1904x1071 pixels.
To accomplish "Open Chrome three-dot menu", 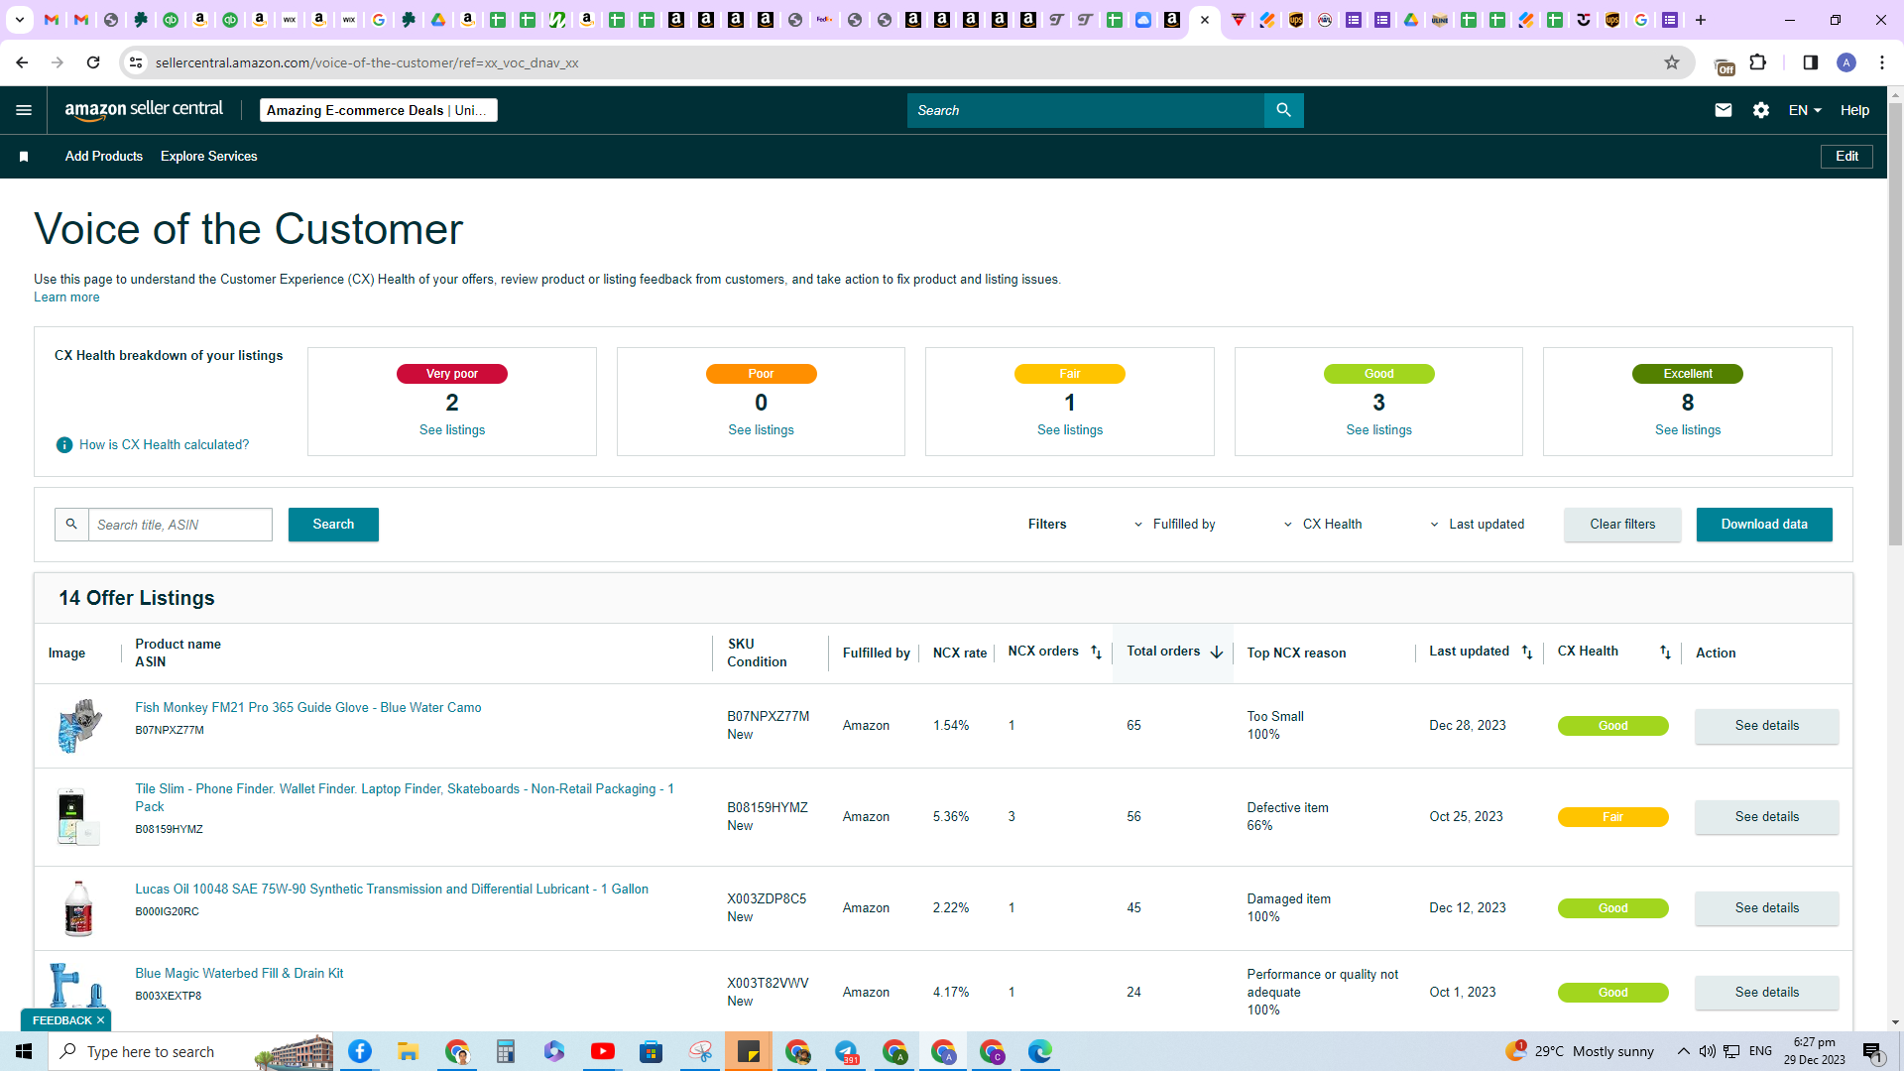I will 1882,62.
